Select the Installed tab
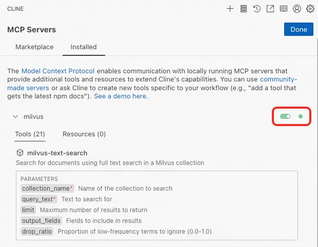The width and height of the screenshot is (318, 247). point(84,47)
